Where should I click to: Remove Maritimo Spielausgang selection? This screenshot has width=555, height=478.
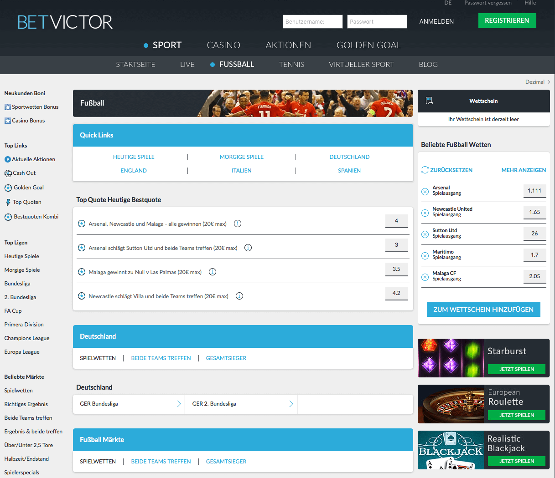[x=425, y=256]
